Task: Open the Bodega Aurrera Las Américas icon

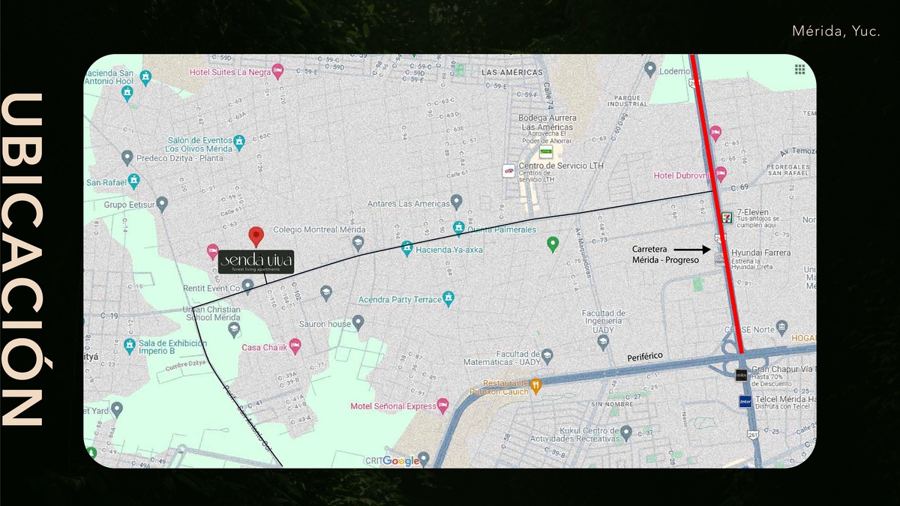Action: (546, 151)
